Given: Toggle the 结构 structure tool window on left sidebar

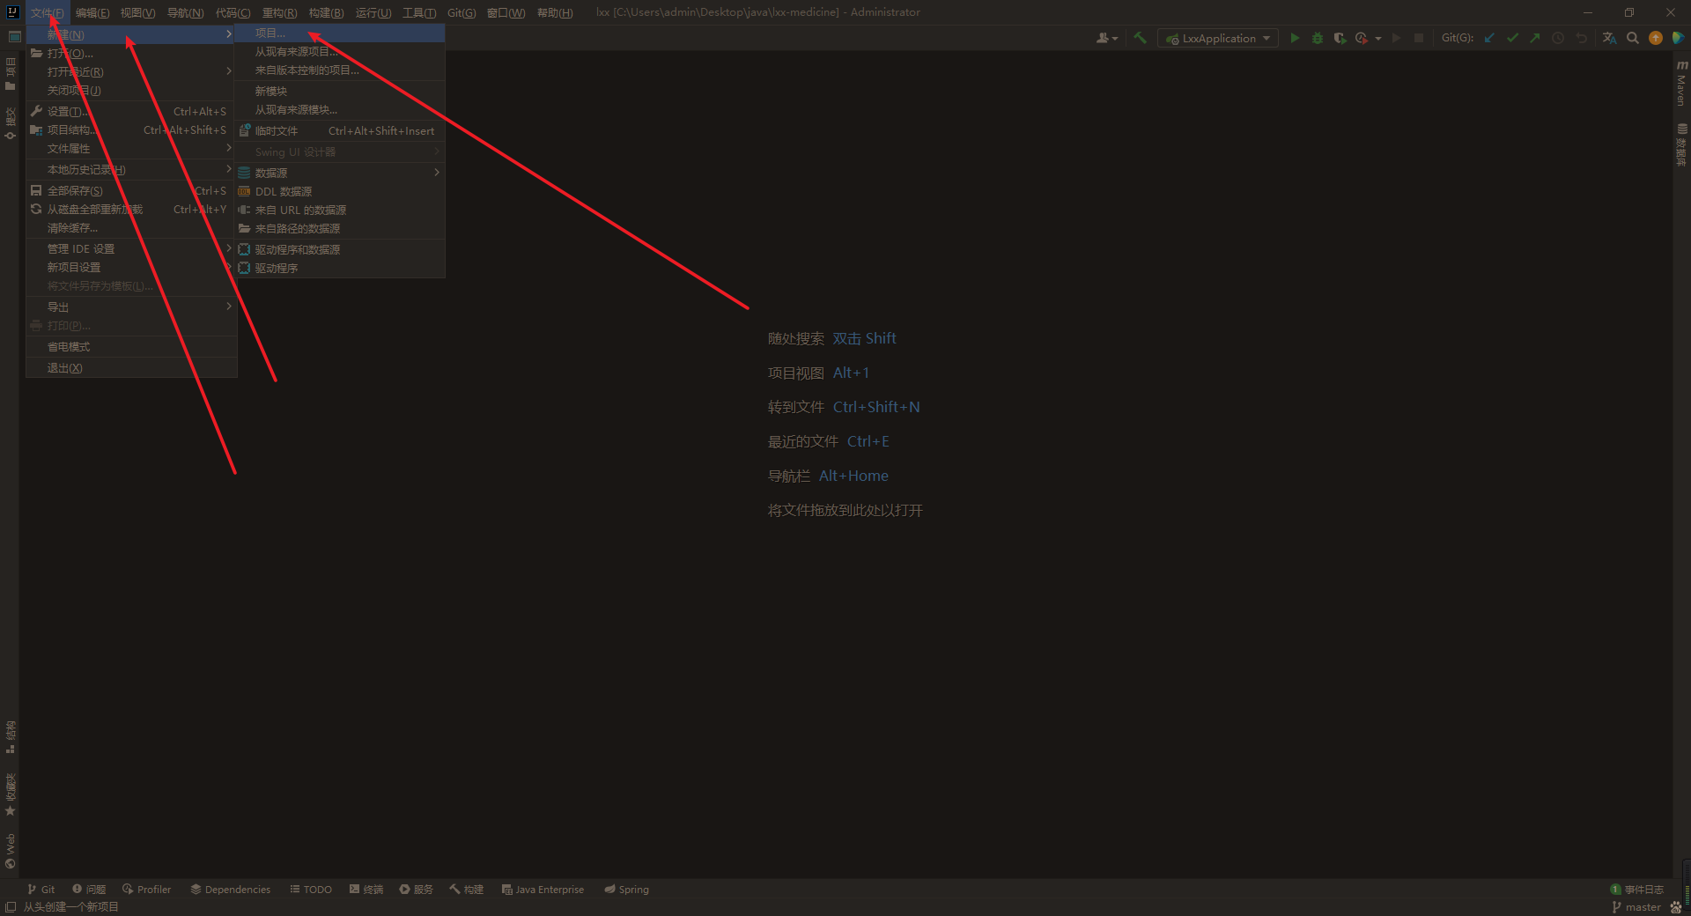Looking at the screenshot, I should point(11,737).
